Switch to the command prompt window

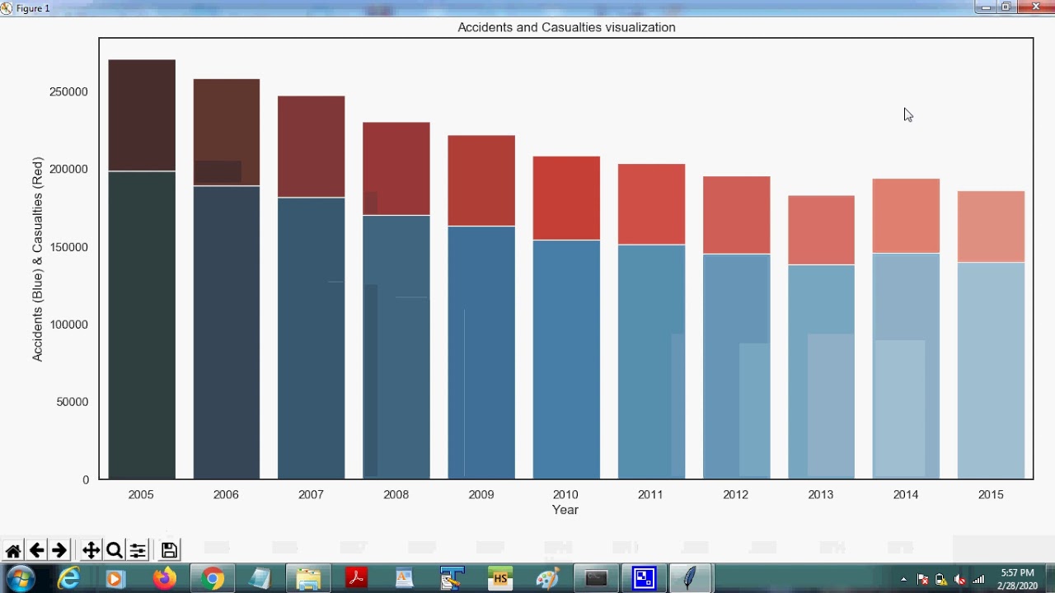pyautogui.click(x=596, y=579)
